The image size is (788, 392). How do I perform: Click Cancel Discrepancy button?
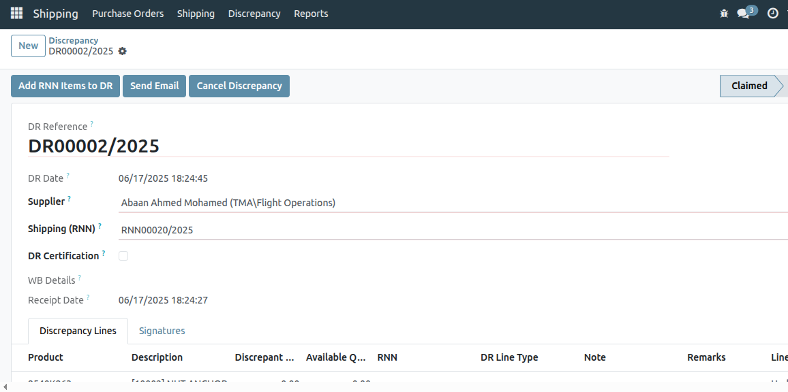(x=239, y=86)
